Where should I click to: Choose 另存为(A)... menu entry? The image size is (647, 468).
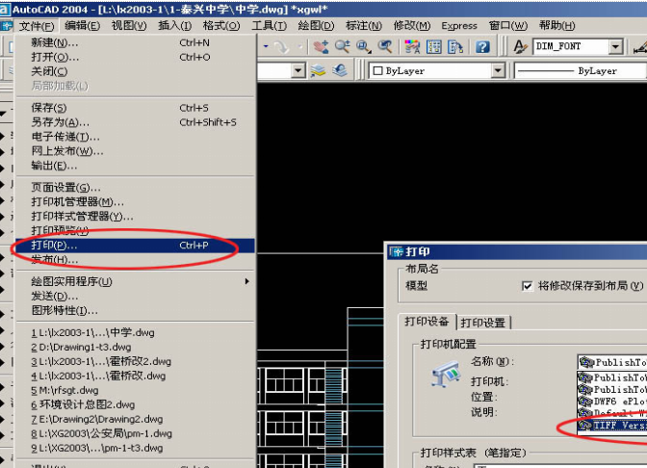click(x=134, y=122)
